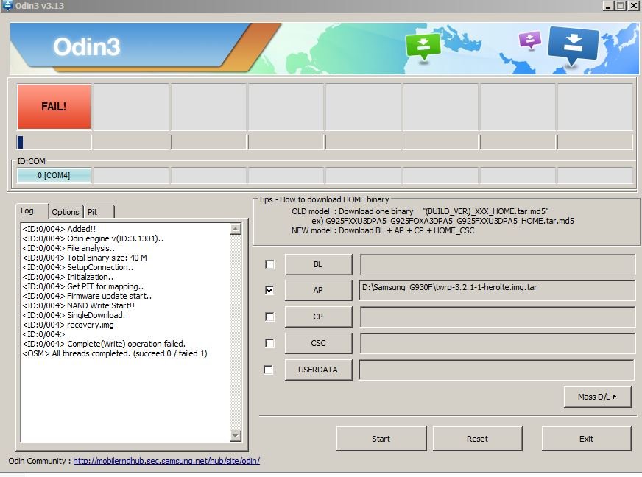Uncheck the AP checkbox
642x477 pixels.
coord(269,290)
